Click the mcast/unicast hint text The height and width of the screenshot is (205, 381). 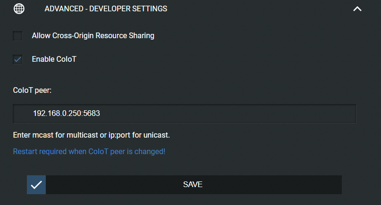point(91,135)
